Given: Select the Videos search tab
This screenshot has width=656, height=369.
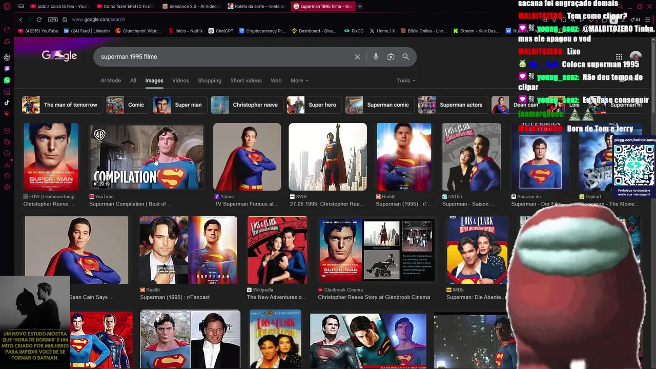Looking at the screenshot, I should [x=180, y=80].
